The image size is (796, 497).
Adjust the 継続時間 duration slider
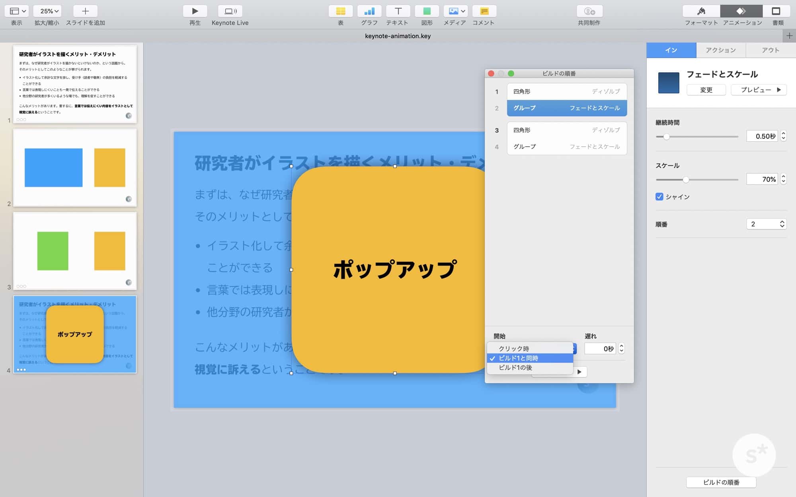pyautogui.click(x=666, y=137)
